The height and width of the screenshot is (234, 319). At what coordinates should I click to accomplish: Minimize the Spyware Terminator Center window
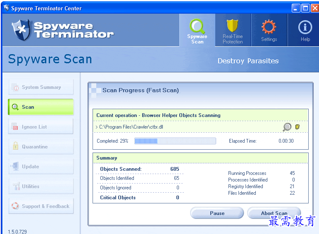296,8
